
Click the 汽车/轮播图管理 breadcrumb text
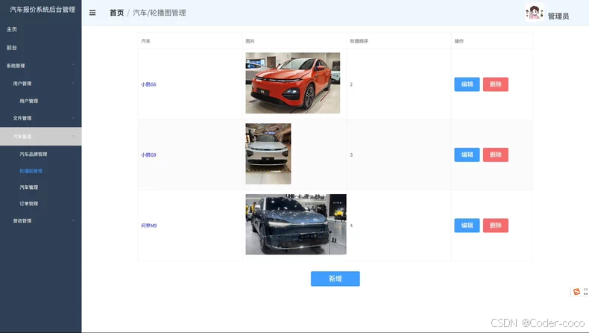point(160,13)
